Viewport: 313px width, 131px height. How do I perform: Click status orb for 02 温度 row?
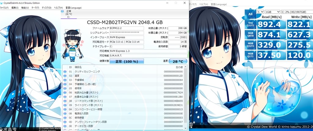[65, 76]
